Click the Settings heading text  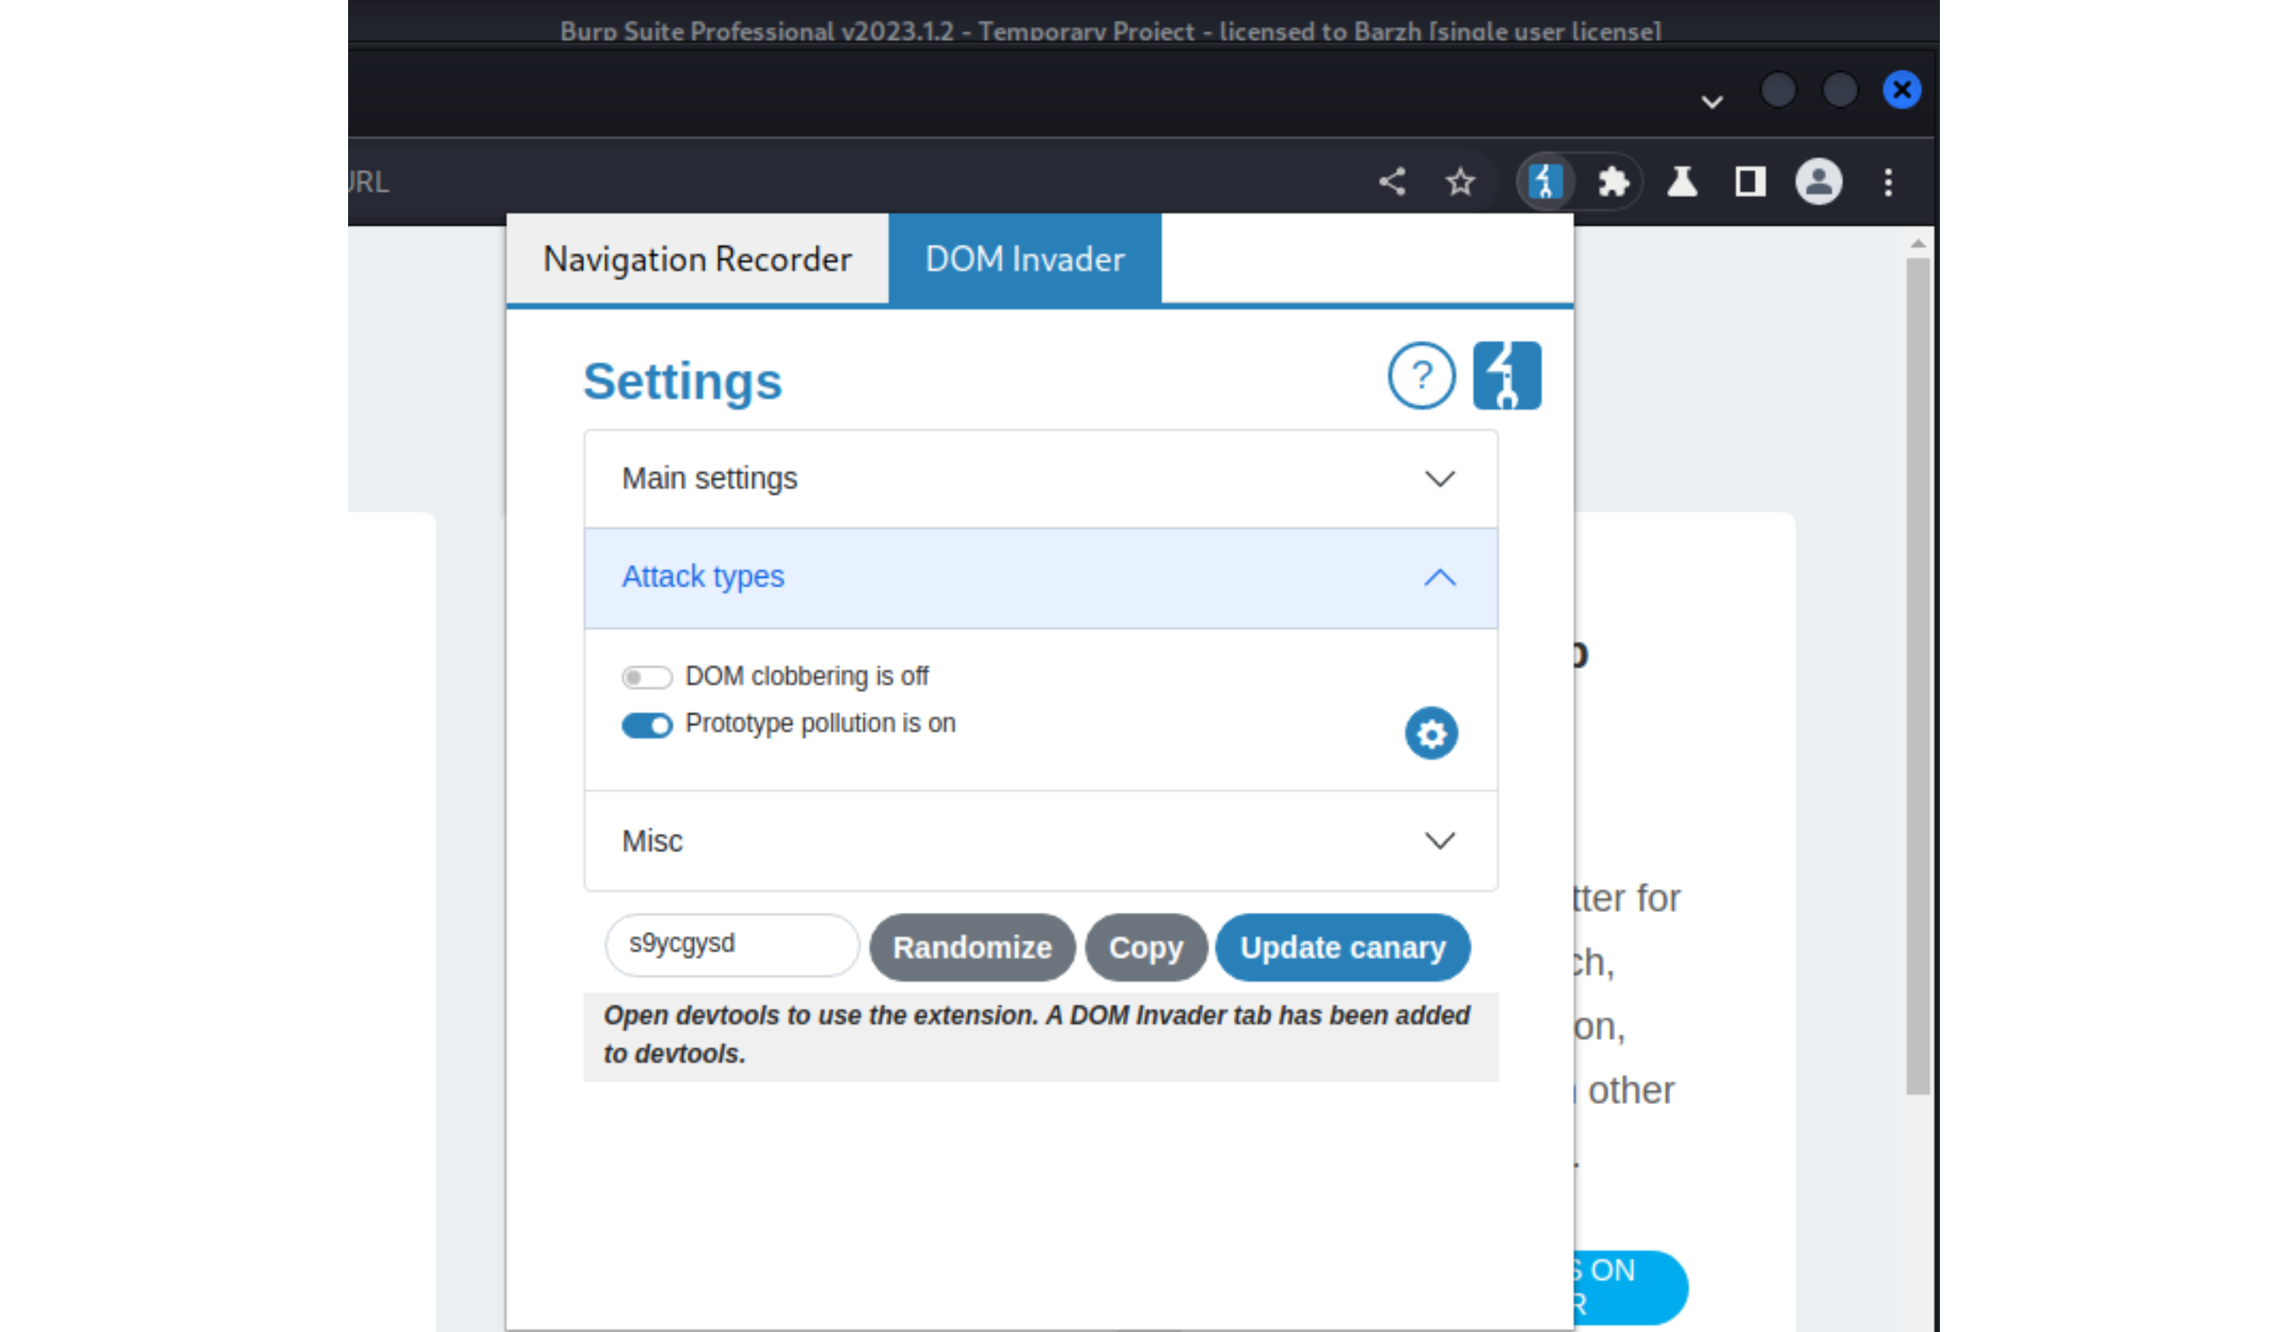[x=681, y=382]
